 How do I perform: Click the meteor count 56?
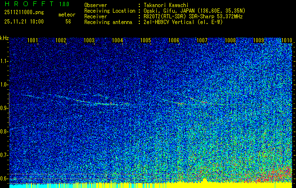(x=68, y=22)
